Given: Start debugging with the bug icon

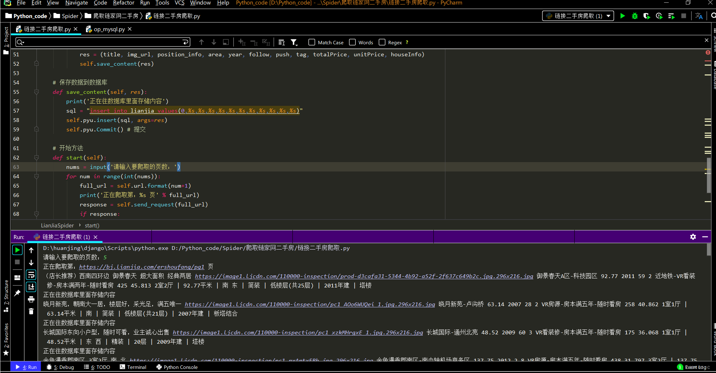Looking at the screenshot, I should [635, 16].
